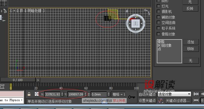Click the large key icon for set keys
Image resolution: width=204 pixels, height=109 pixels.
point(131,97)
